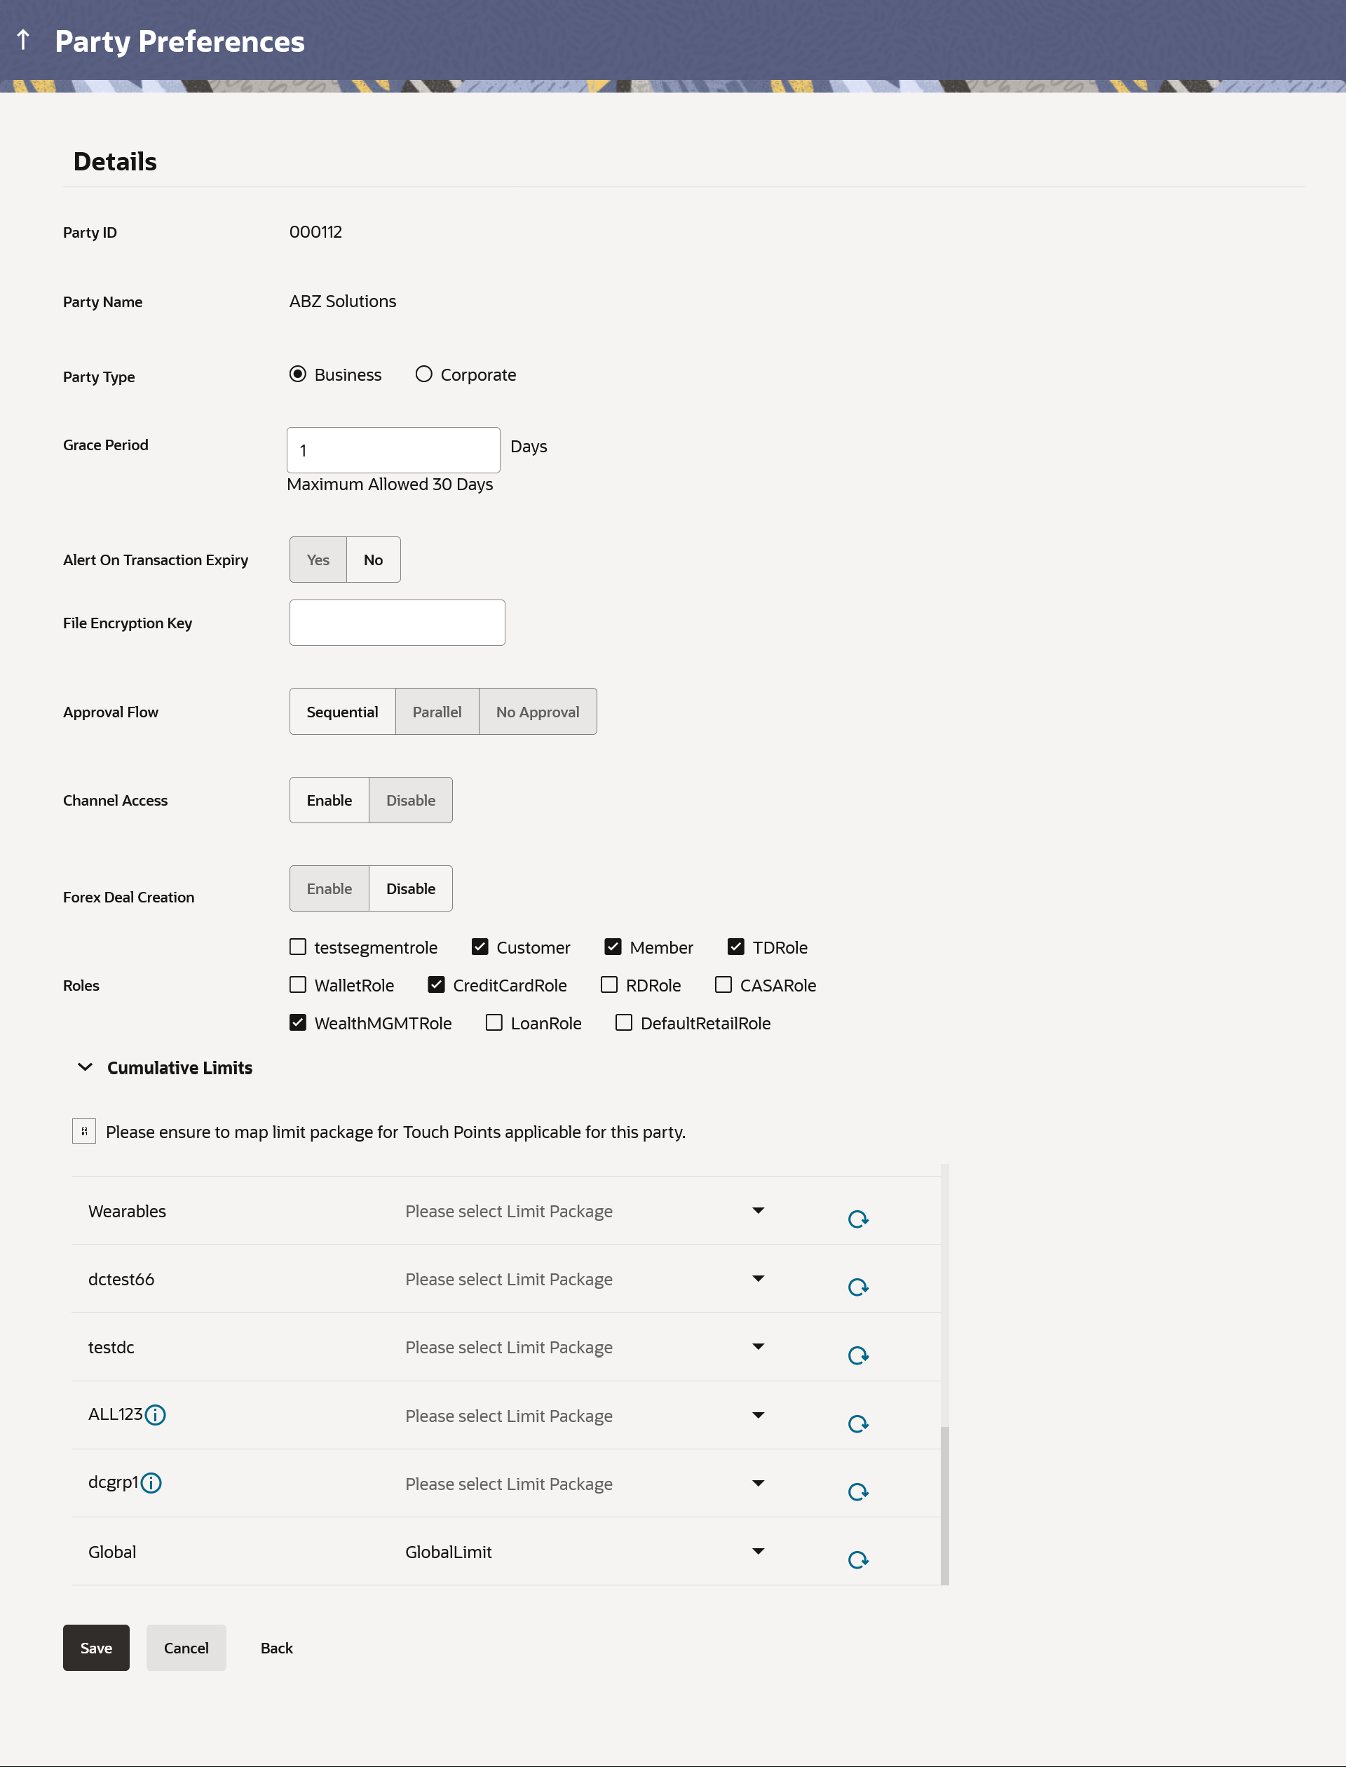
Task: Click the up arrow beside Party Preferences
Action: [x=23, y=40]
